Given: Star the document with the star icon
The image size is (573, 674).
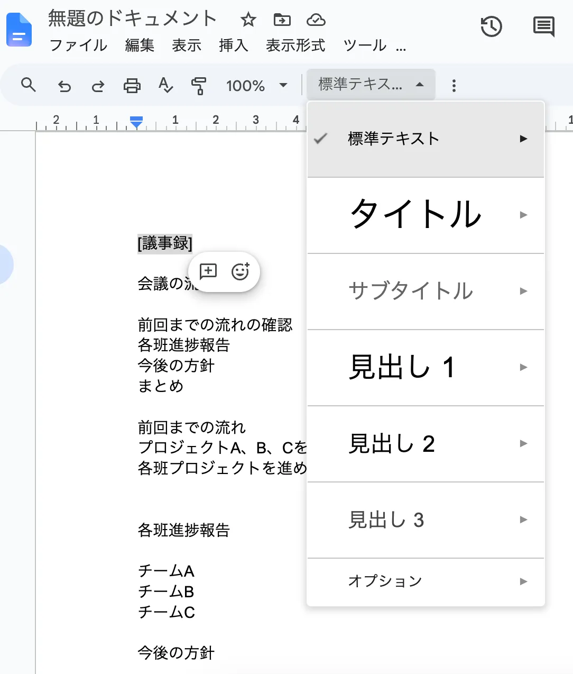Looking at the screenshot, I should point(248,20).
